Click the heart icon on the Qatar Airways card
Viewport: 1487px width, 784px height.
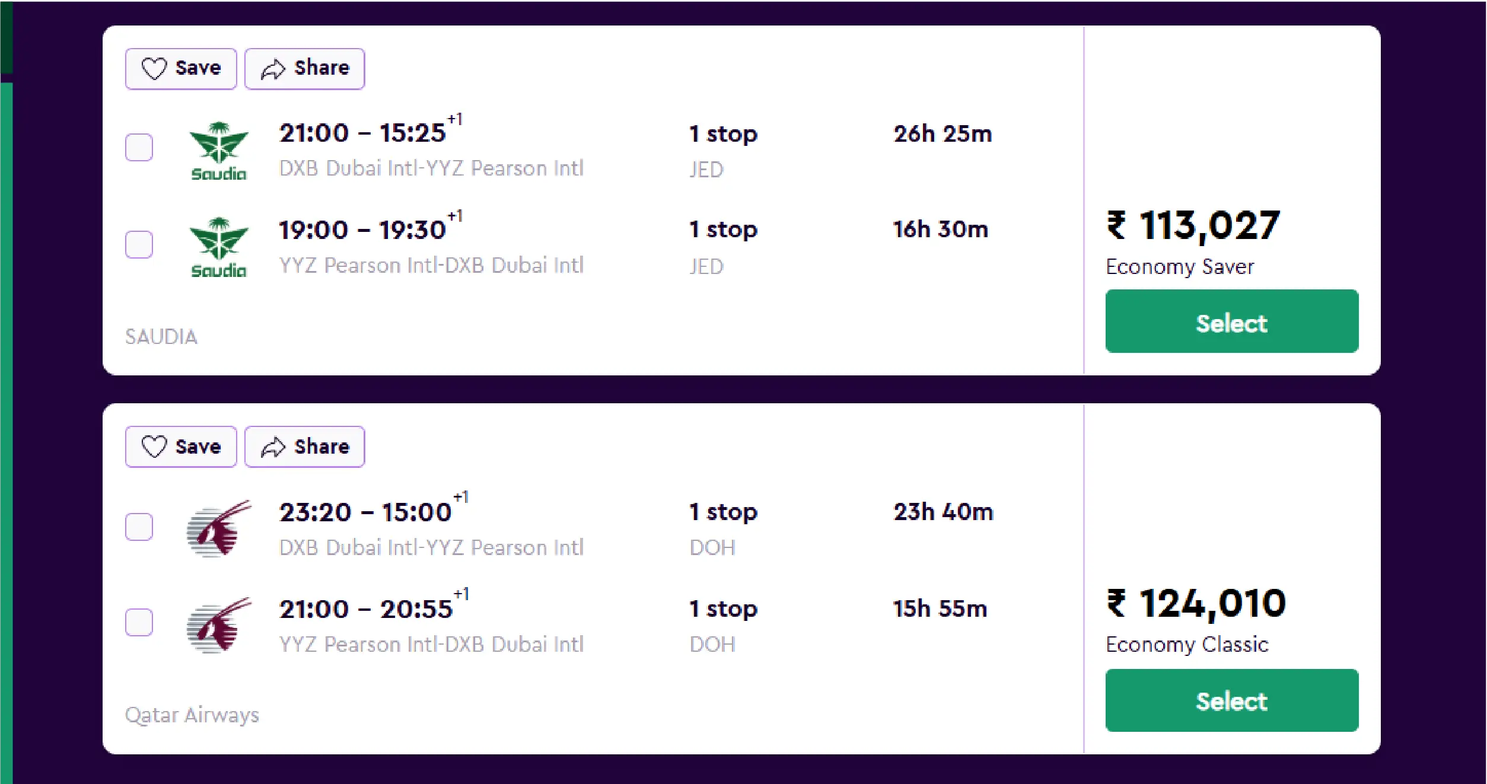155,446
